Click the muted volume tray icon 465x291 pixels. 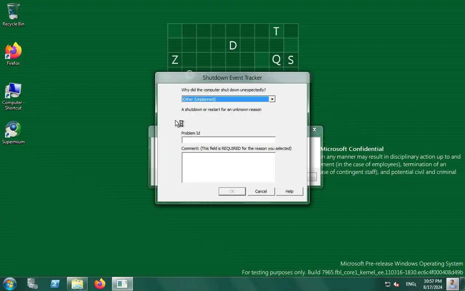[x=397, y=284]
